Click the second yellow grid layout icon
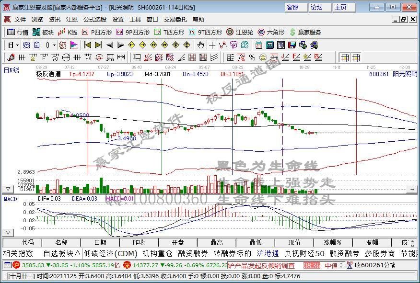Viewport: 420px width, 283px height. pos(356,57)
